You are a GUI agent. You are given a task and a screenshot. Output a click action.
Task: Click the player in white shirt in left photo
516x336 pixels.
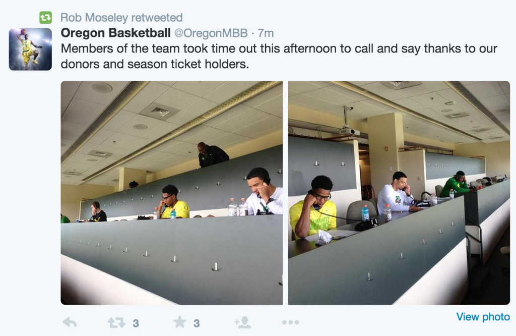pos(264,192)
